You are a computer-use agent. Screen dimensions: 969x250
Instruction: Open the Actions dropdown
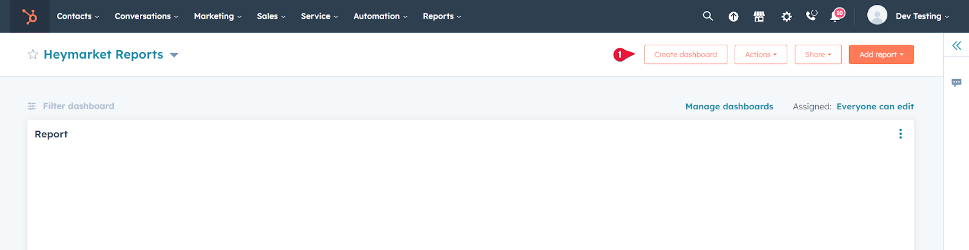coord(761,54)
